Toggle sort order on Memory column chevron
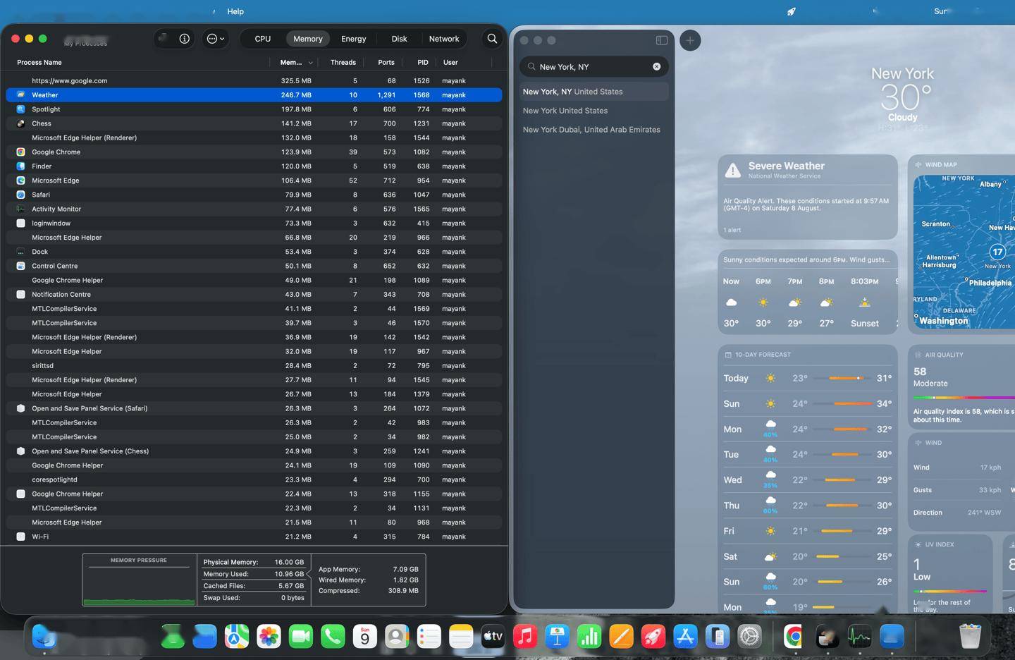 pyautogui.click(x=310, y=63)
